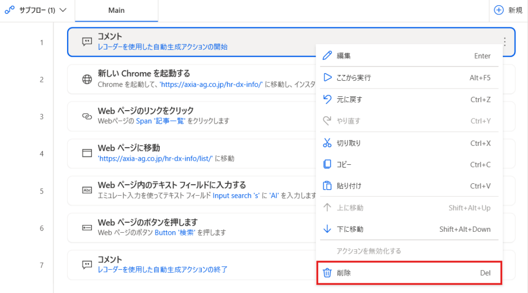Click the link icon on step 3

[x=87, y=116]
